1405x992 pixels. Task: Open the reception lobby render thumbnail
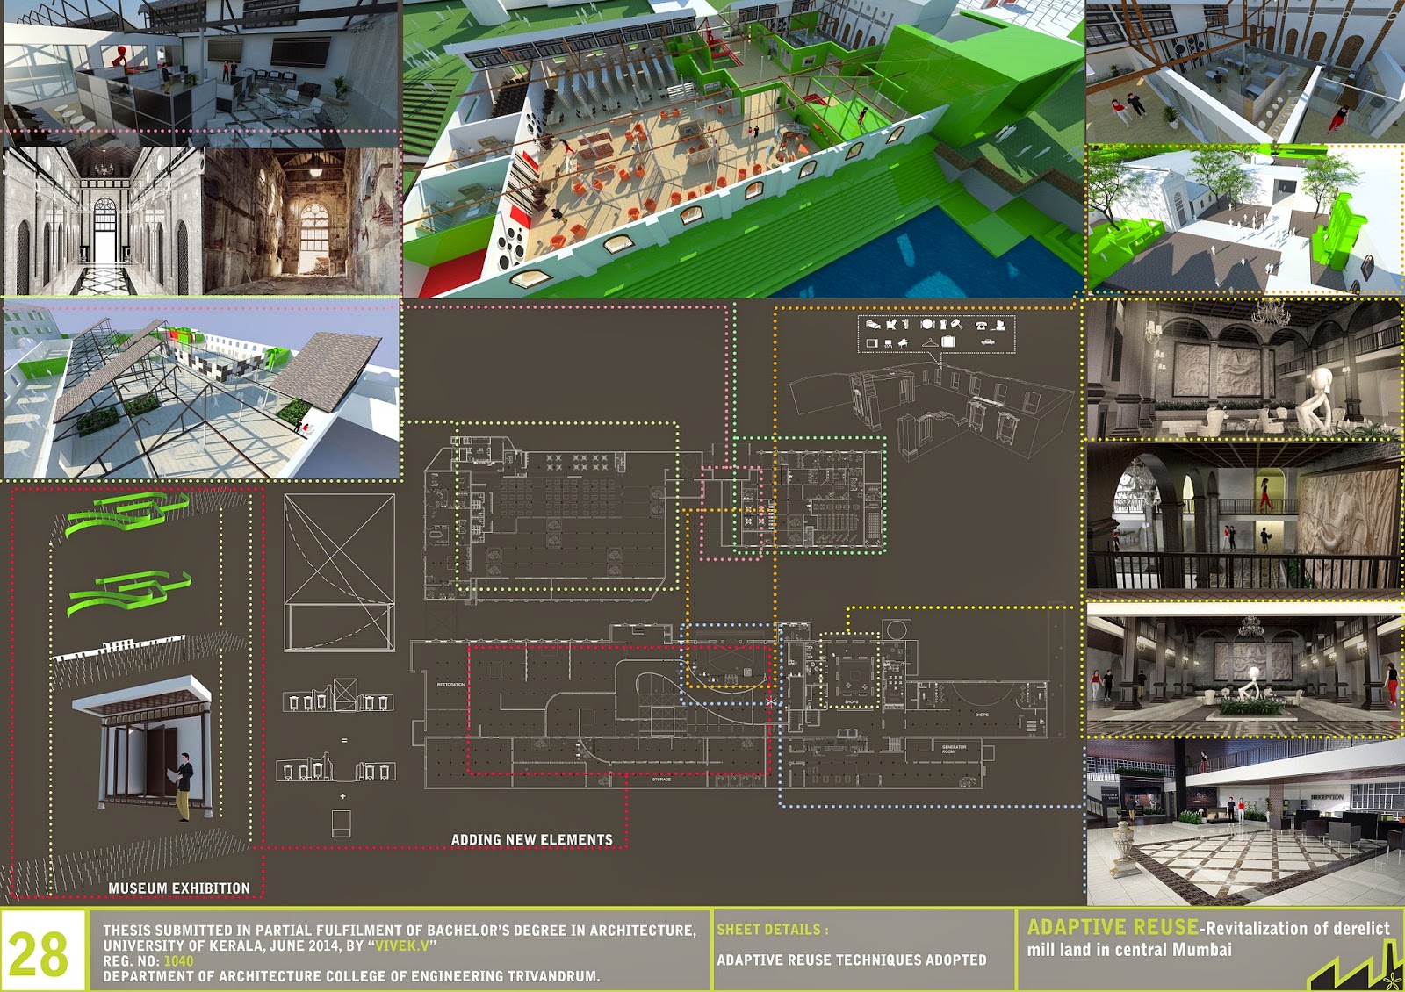click(x=1245, y=822)
